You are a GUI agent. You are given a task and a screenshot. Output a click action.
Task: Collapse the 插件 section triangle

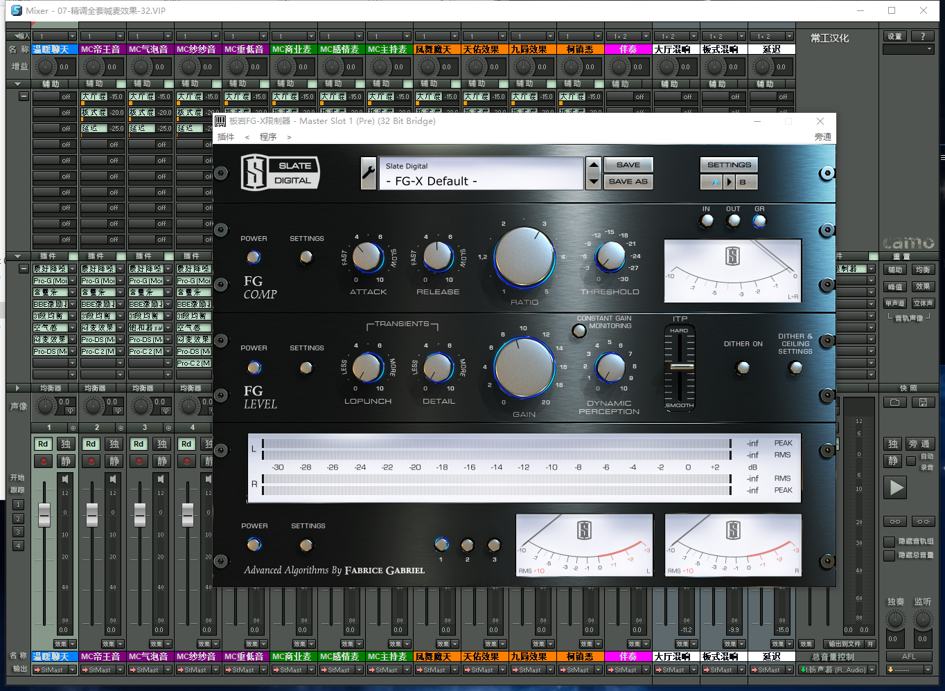(x=17, y=256)
